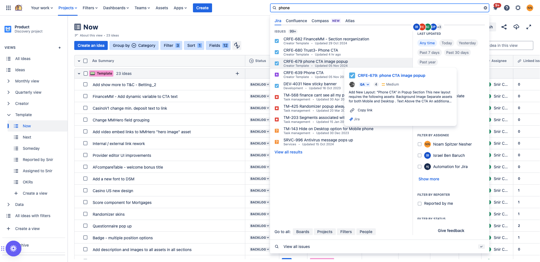Collapse the Template views folder
The width and height of the screenshot is (540, 262).
(8, 115)
